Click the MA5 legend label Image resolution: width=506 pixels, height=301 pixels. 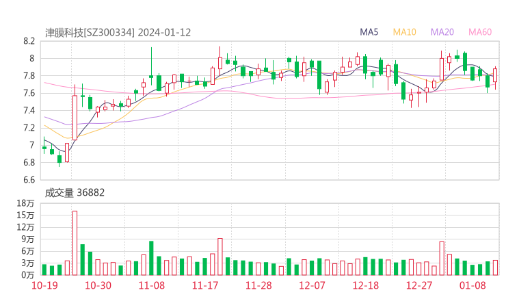369,32
